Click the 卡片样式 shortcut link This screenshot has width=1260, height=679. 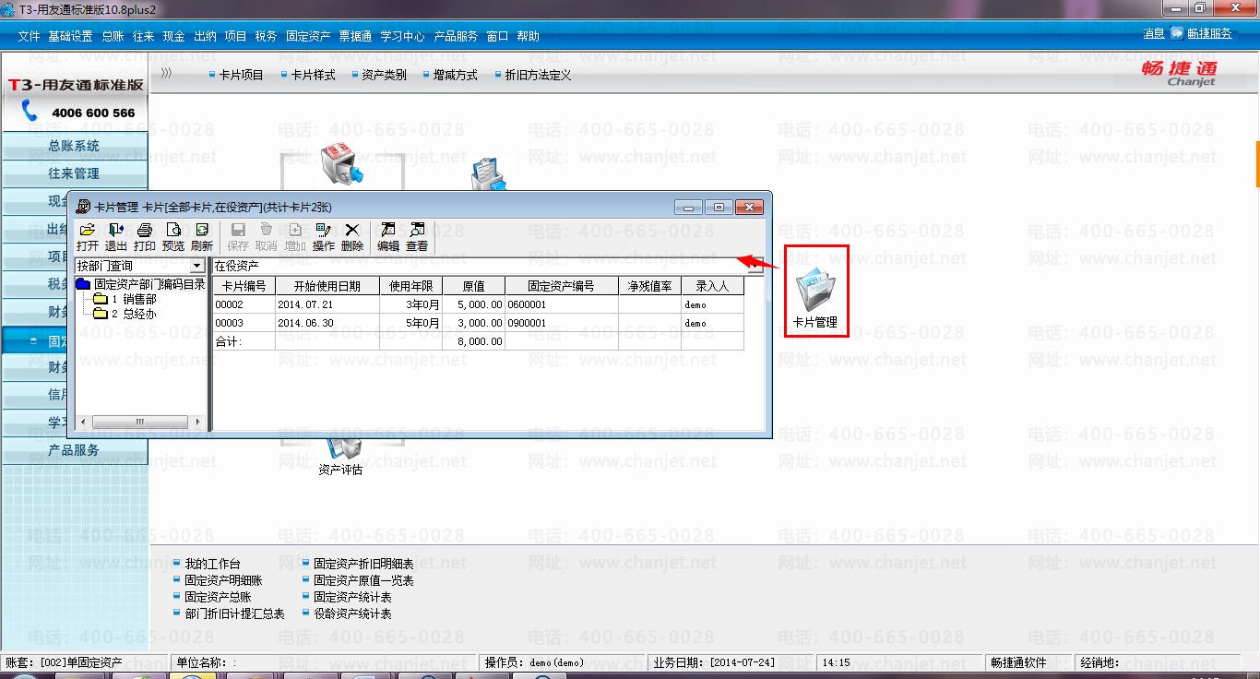pyautogui.click(x=313, y=75)
